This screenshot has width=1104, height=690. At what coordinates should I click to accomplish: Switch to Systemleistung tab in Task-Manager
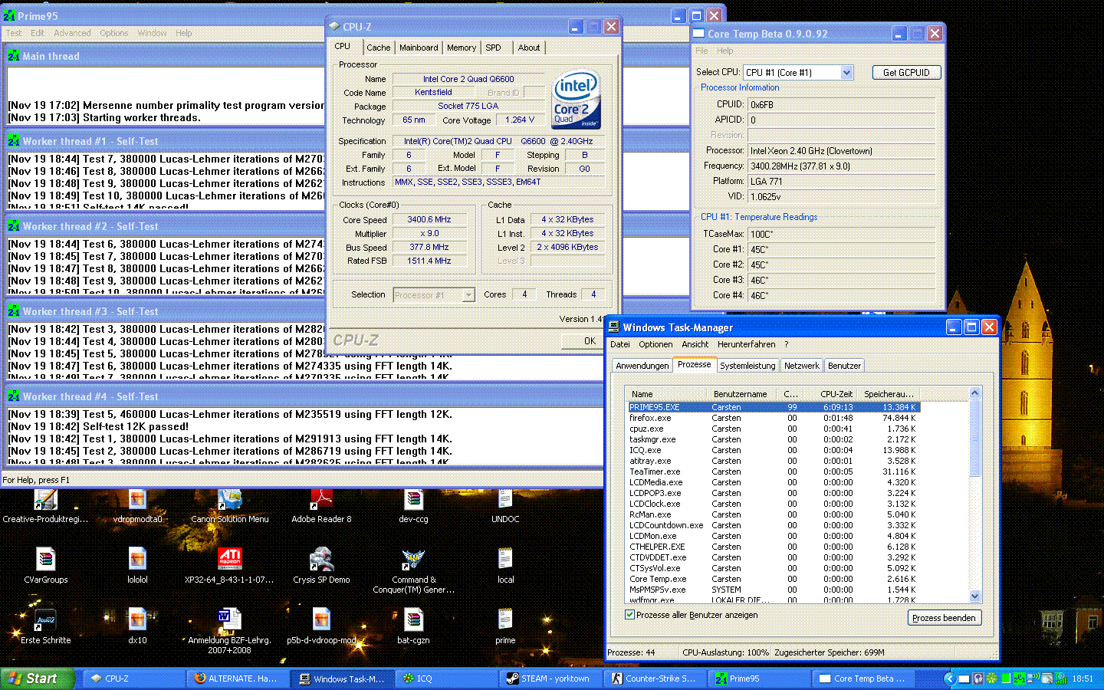(747, 366)
